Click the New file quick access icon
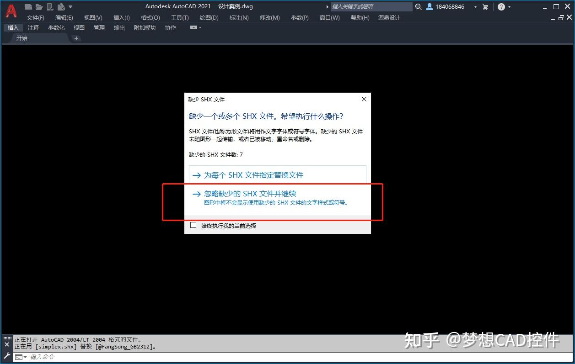This screenshot has height=364, width=575. click(28, 7)
